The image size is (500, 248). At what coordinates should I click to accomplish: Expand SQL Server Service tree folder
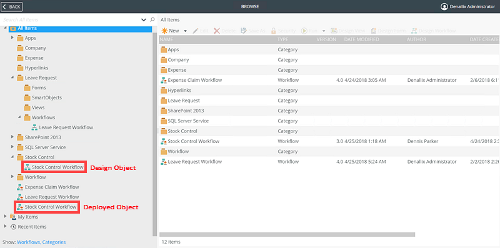12,147
